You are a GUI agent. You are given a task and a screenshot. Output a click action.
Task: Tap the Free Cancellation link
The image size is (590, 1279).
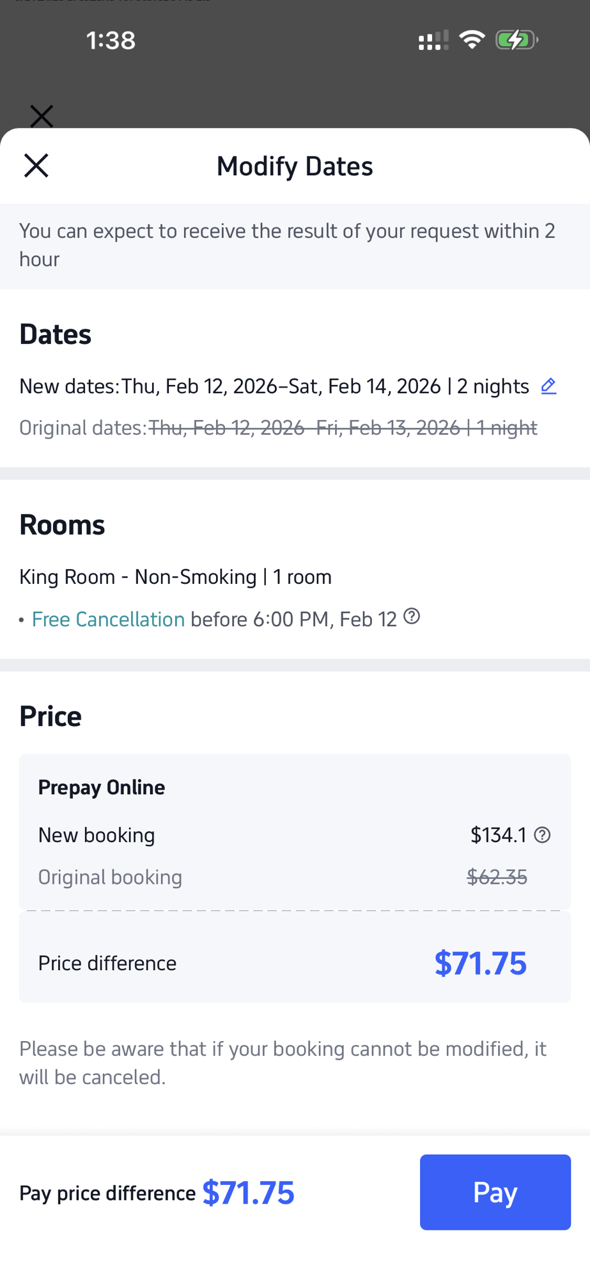108,619
